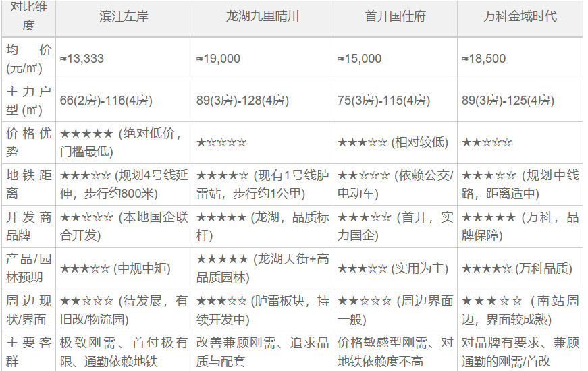Screen dimensions: 588x371
Task: Select the price cell ≈18,500
Action: pyautogui.click(x=520, y=59)
